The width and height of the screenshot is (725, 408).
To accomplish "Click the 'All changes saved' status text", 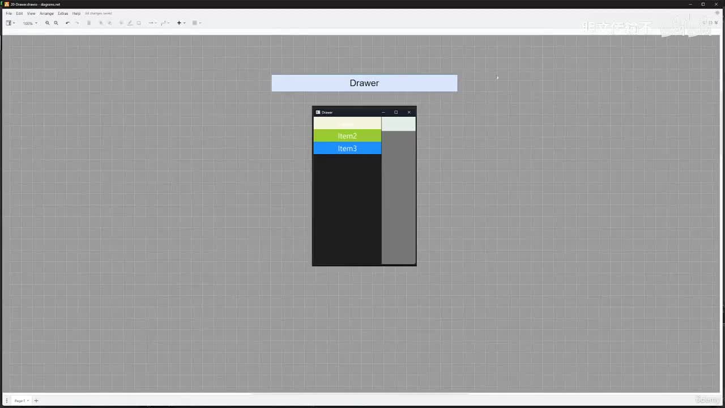I will tap(99, 14).
